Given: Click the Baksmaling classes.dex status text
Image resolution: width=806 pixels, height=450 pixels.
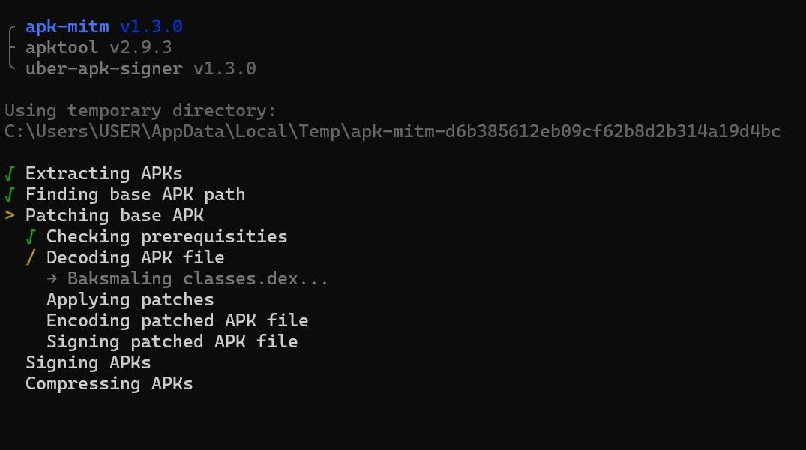Looking at the screenshot, I should click(198, 279).
